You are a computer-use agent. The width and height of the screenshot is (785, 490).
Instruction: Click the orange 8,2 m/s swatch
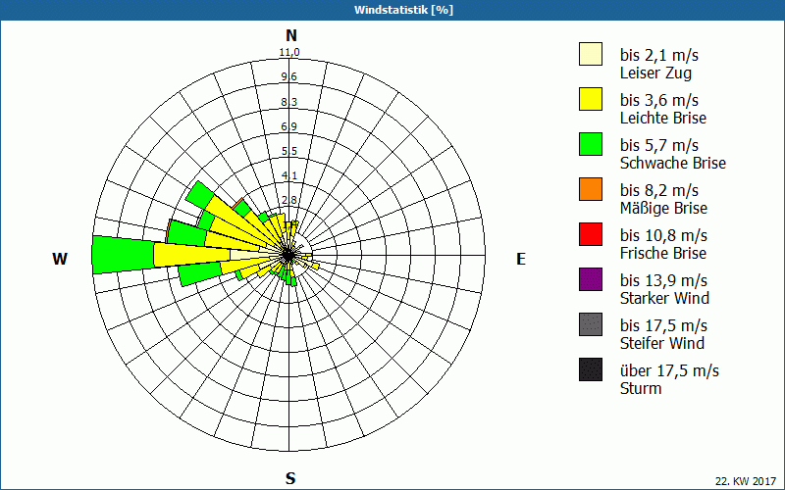pos(591,189)
